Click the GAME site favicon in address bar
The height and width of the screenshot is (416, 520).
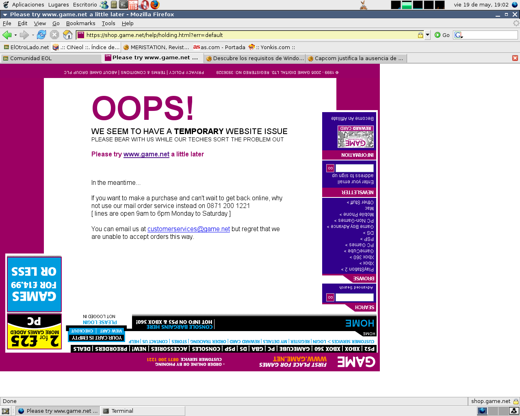point(80,35)
